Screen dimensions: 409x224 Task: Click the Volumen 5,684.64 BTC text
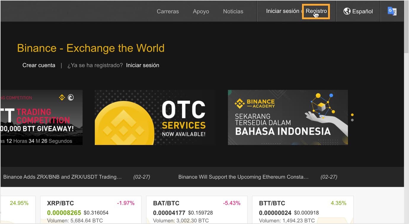75,220
